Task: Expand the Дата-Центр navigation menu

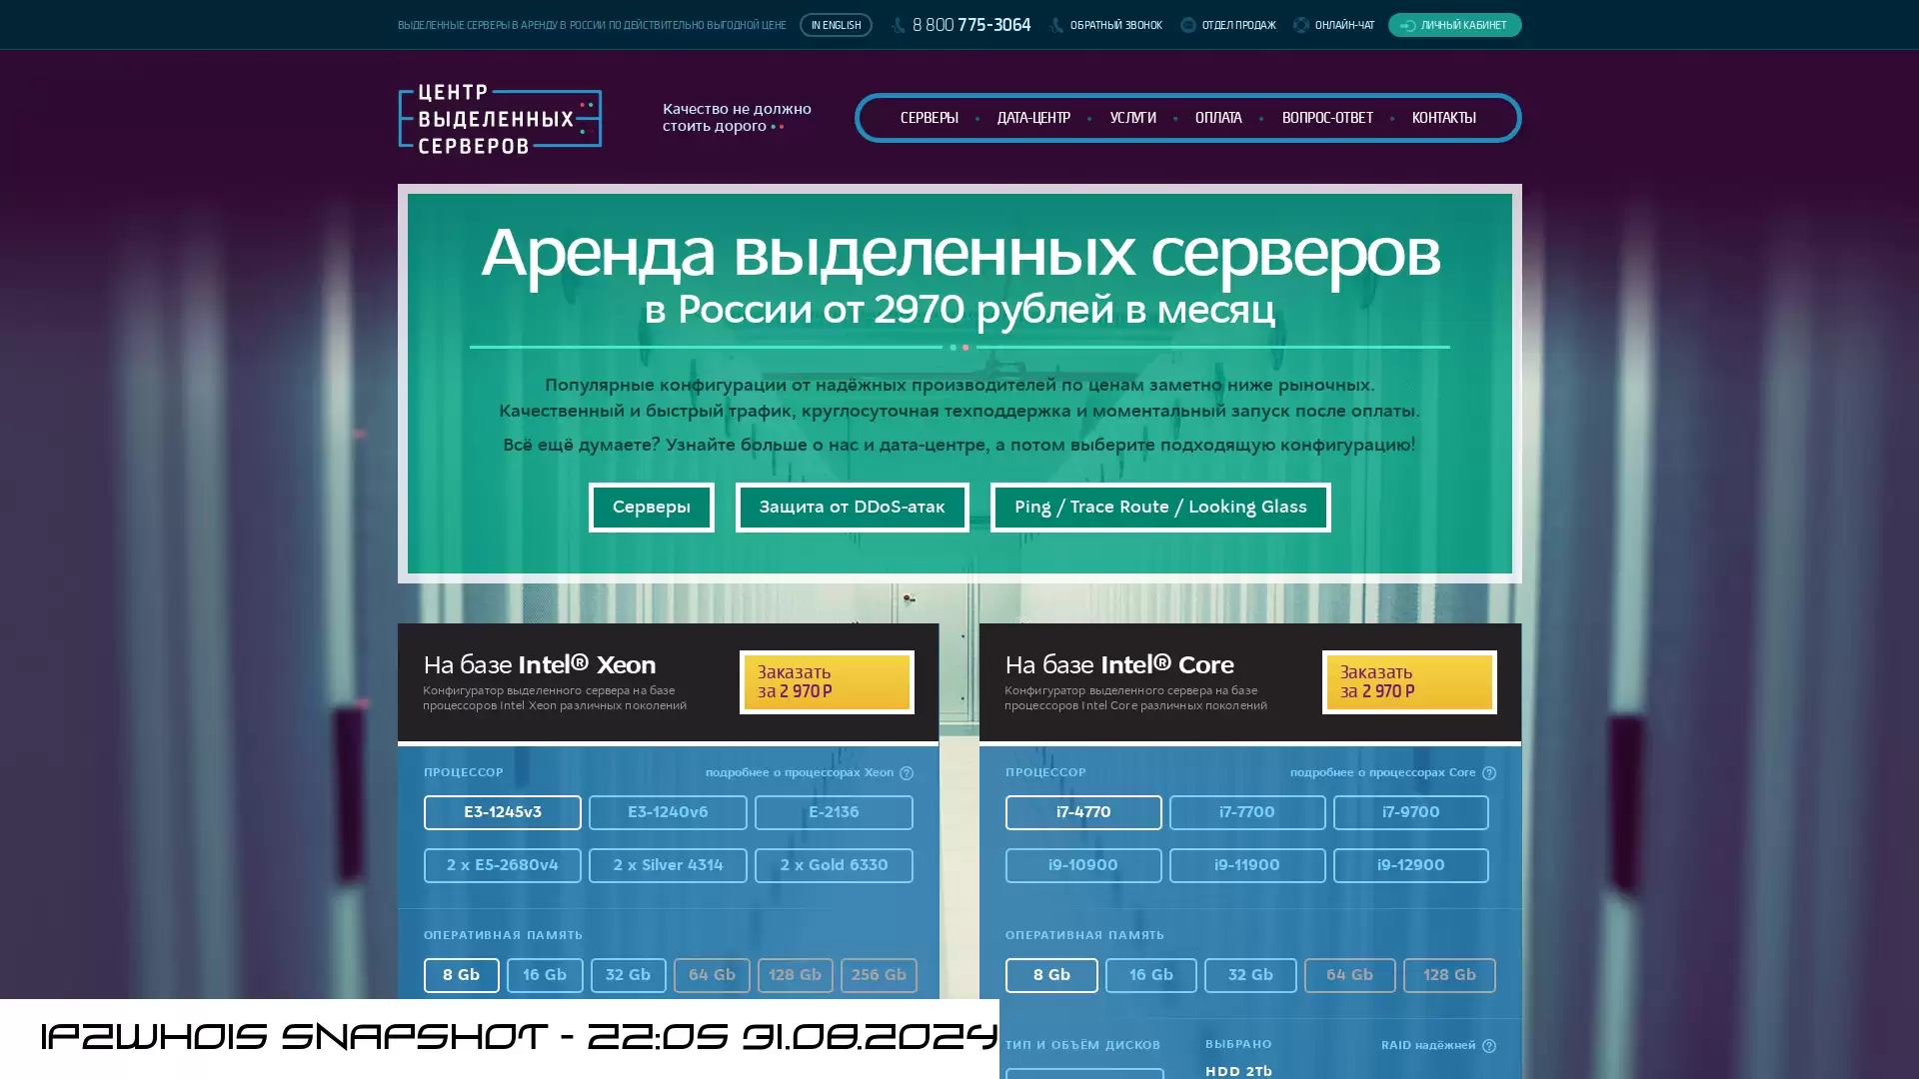Action: (1033, 117)
